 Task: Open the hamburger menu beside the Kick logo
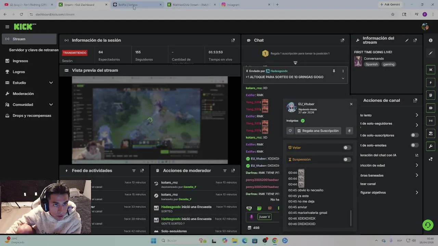click(7, 27)
